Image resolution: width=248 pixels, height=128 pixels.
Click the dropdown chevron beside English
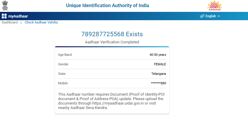pos(219,16)
